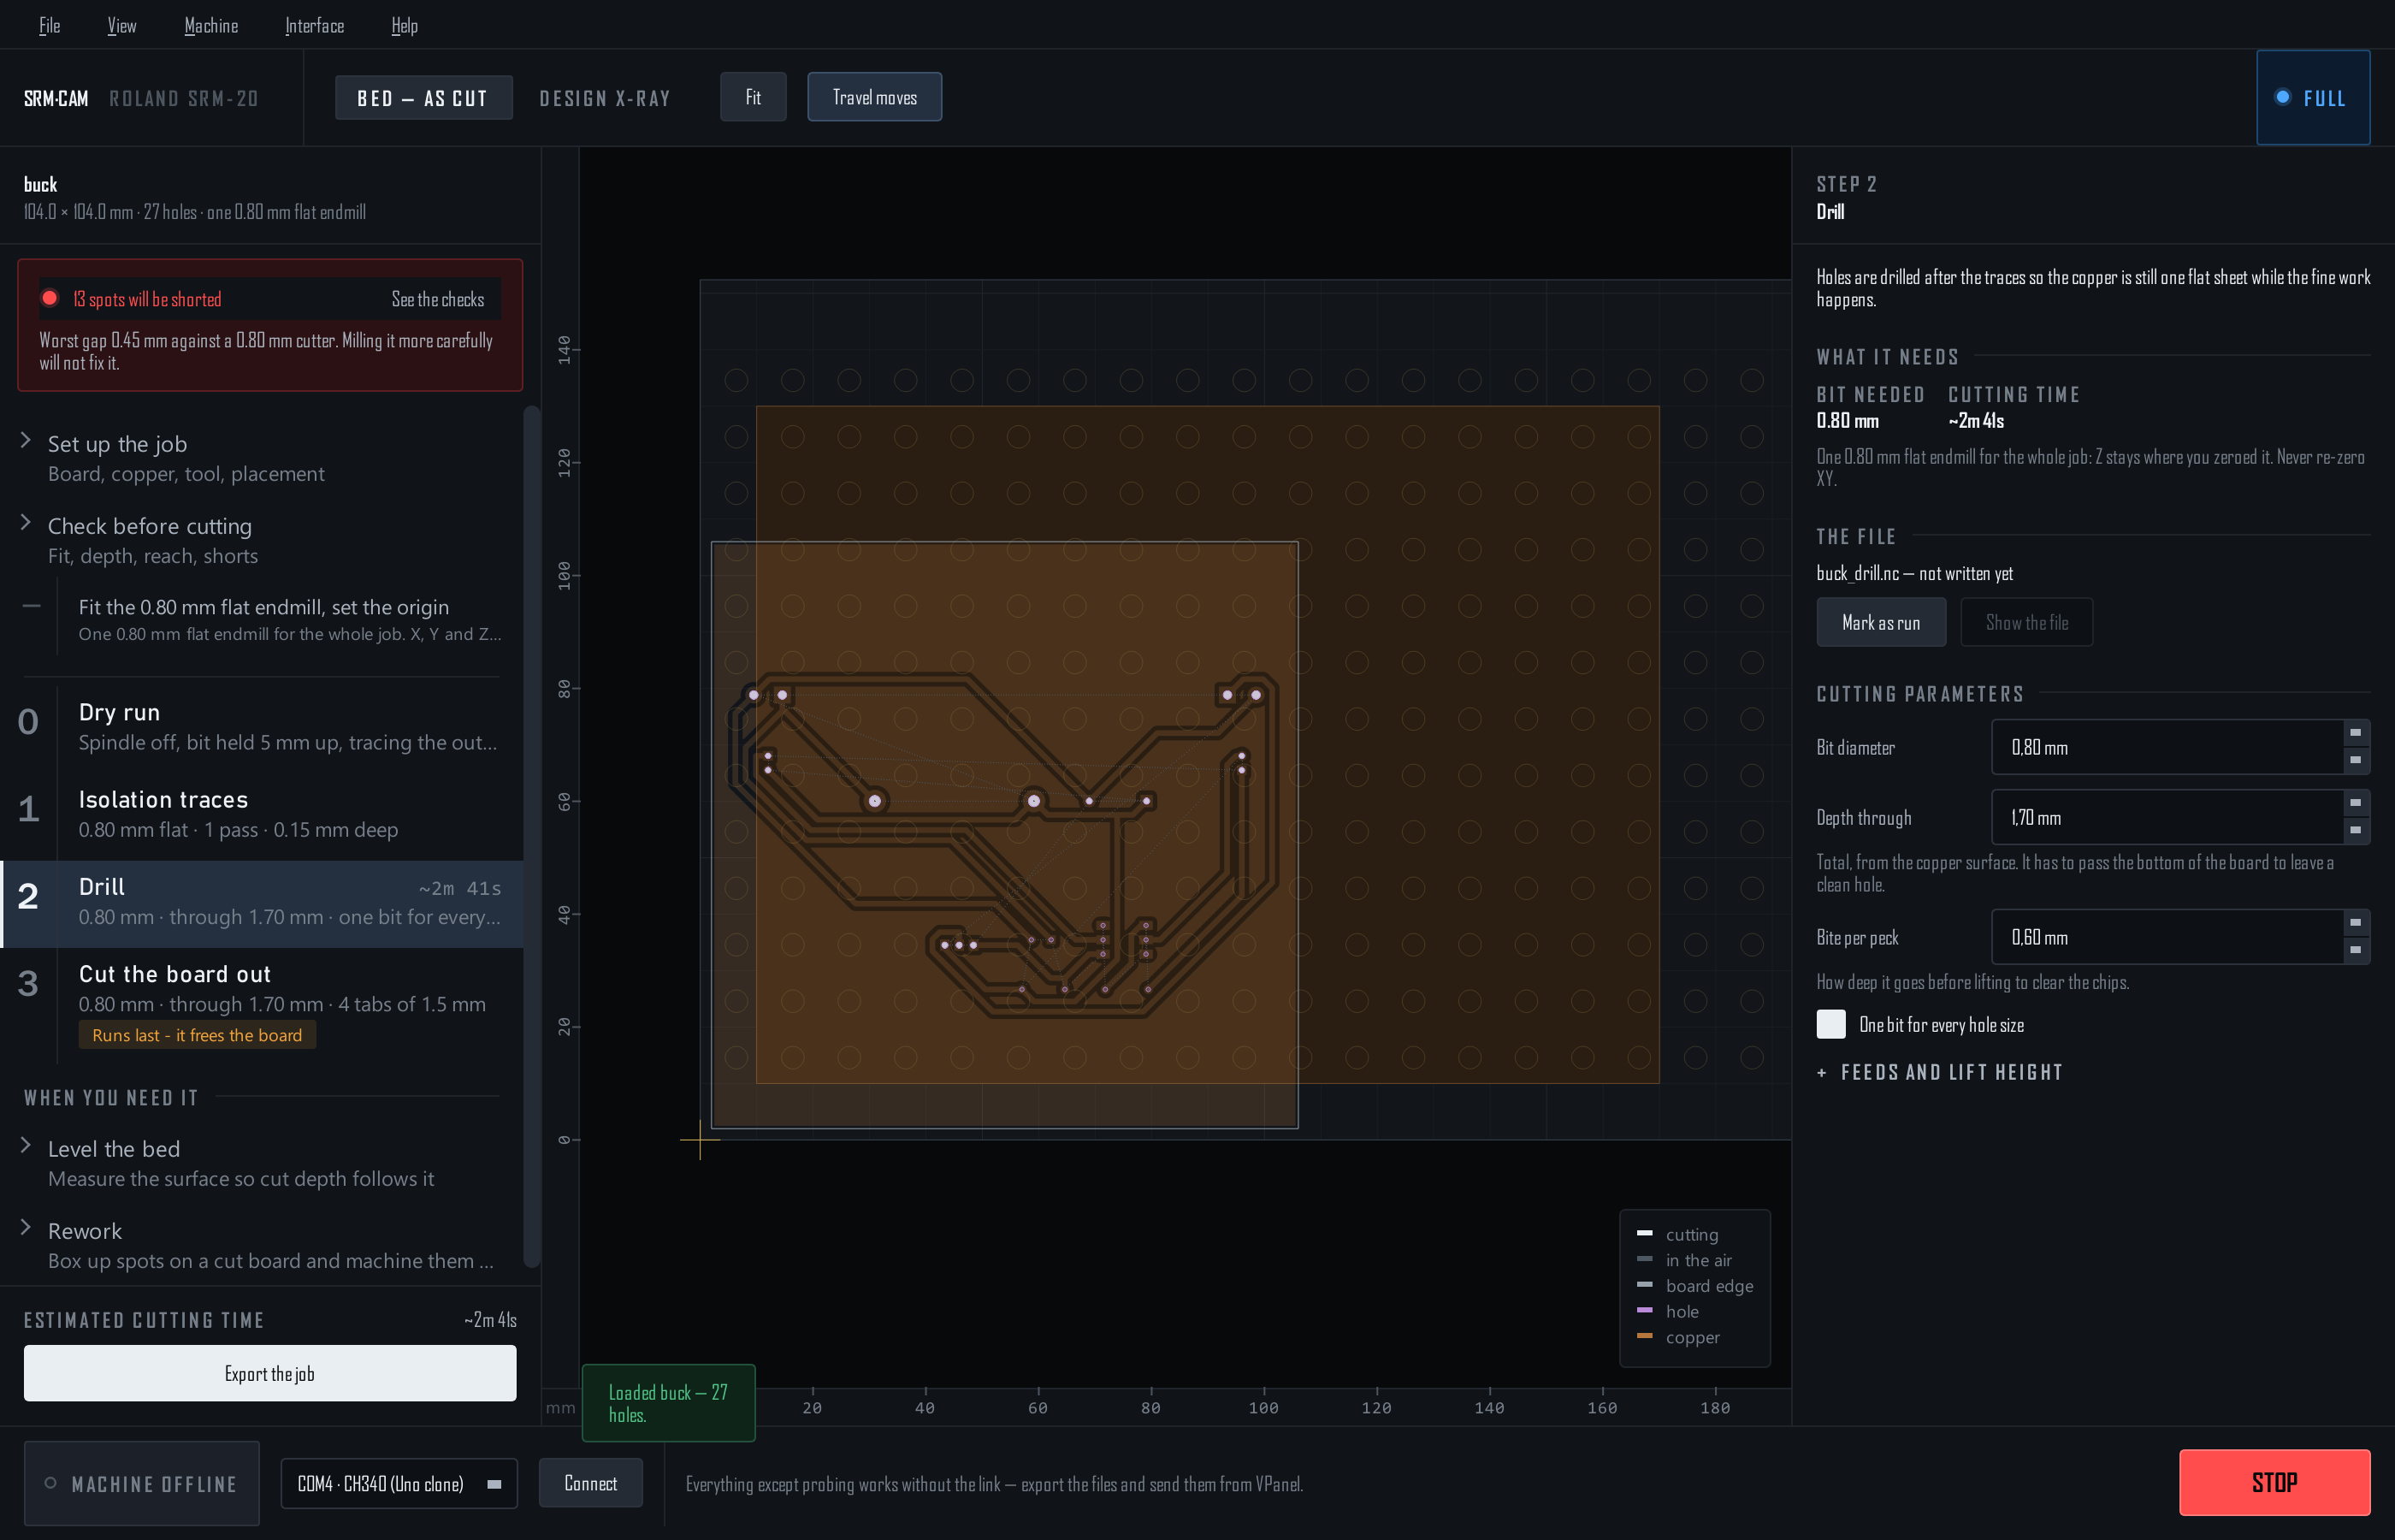Toggle the Travel moves display

pos(875,97)
